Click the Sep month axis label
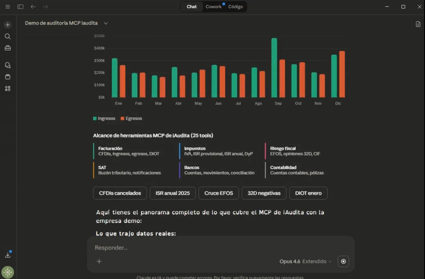The image size is (425, 279). (x=278, y=103)
